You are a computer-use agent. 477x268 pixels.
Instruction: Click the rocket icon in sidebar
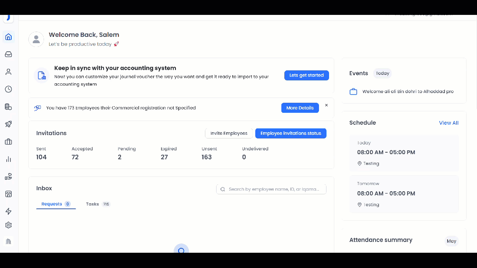click(8, 124)
